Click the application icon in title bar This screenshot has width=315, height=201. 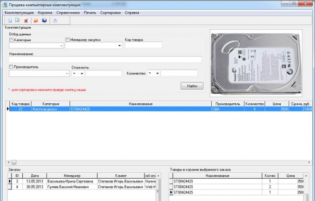point(5,4)
